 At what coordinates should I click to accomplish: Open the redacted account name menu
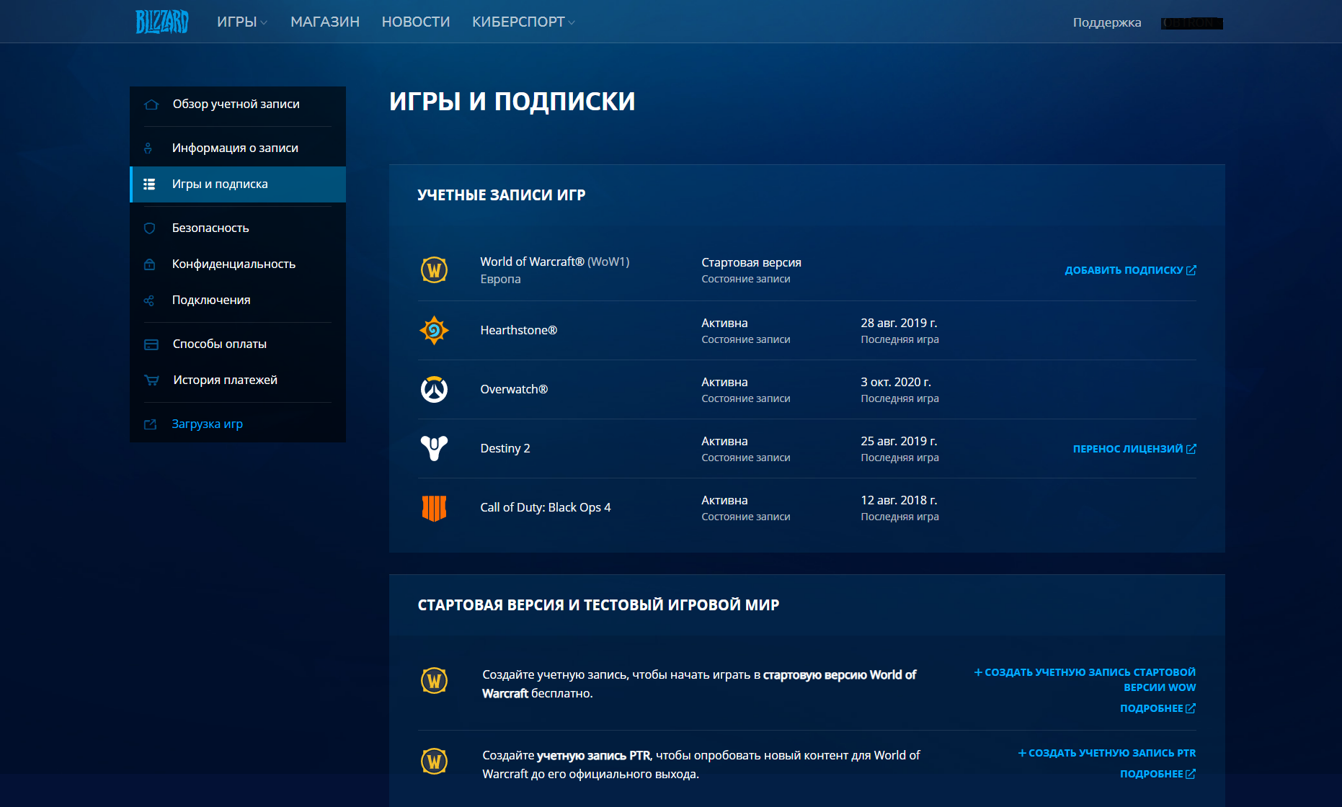click(x=1192, y=23)
